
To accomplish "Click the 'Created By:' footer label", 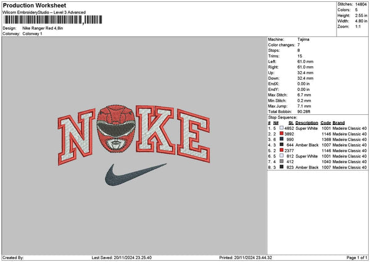I will coord(13,258).
